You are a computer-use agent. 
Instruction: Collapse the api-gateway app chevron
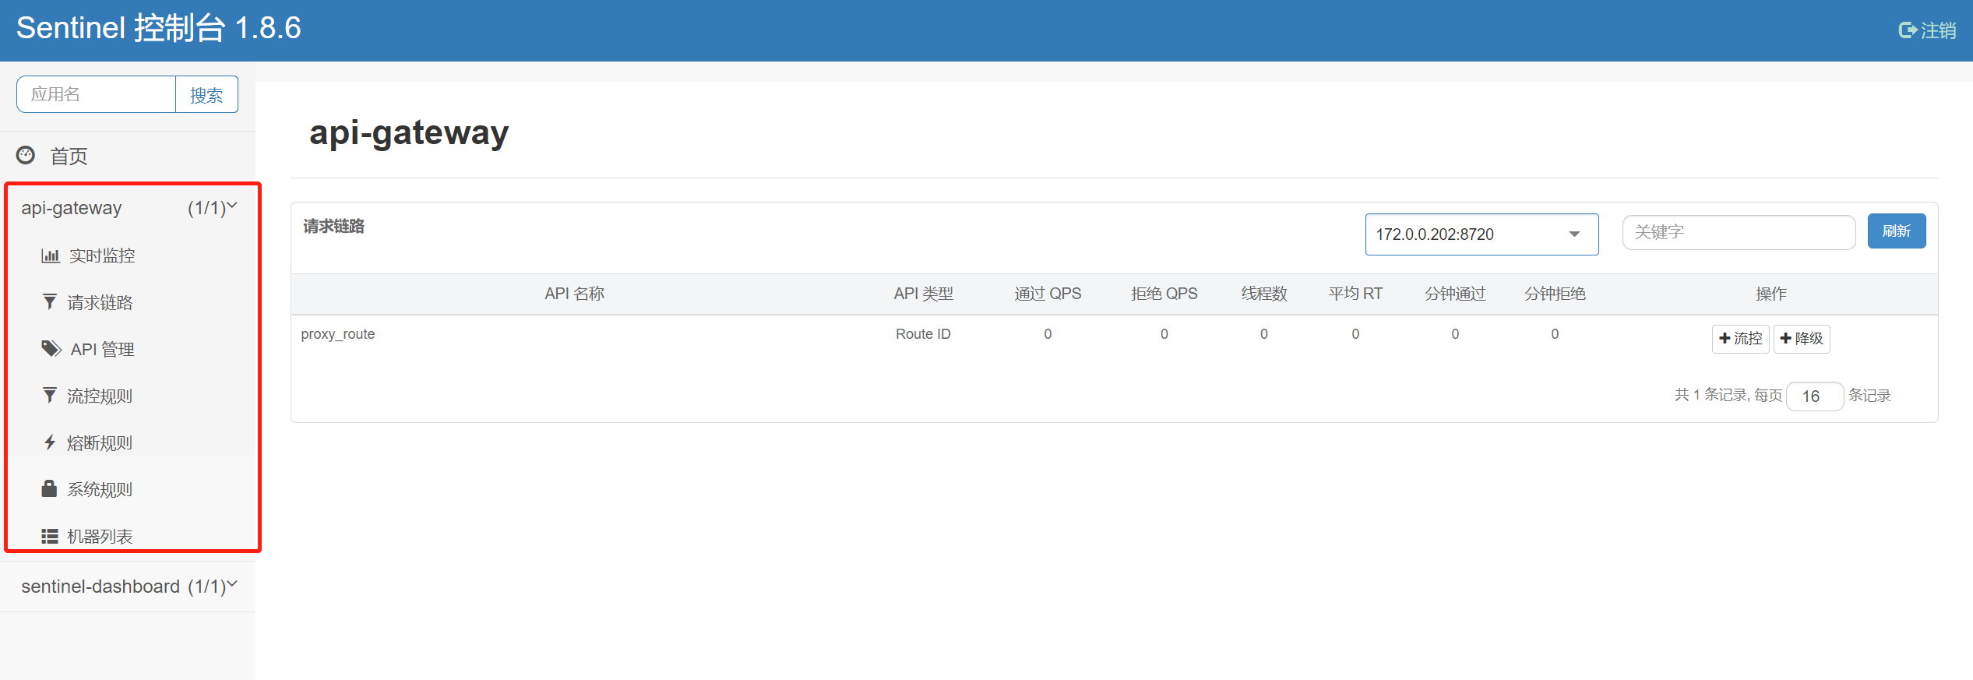[x=232, y=206]
